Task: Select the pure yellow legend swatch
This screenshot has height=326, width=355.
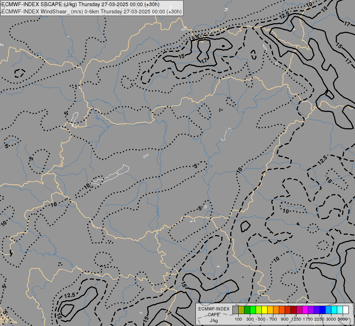Action: coord(264,310)
